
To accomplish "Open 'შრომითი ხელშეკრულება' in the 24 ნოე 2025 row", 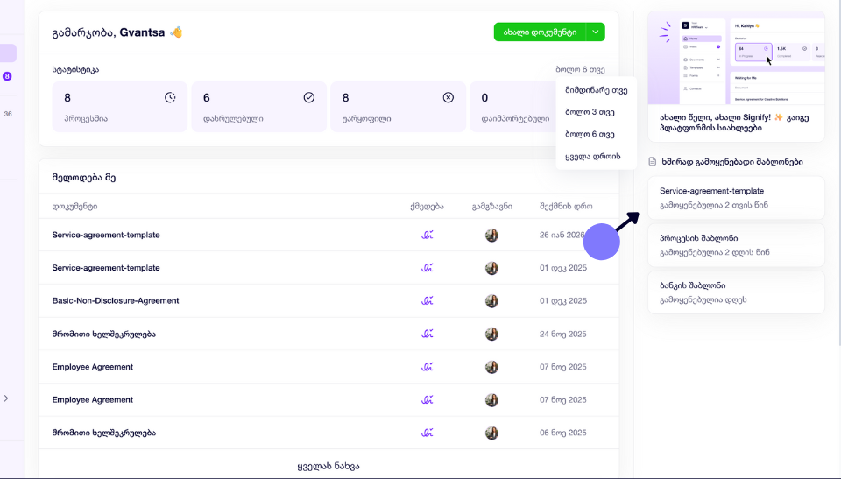I will (x=104, y=334).
